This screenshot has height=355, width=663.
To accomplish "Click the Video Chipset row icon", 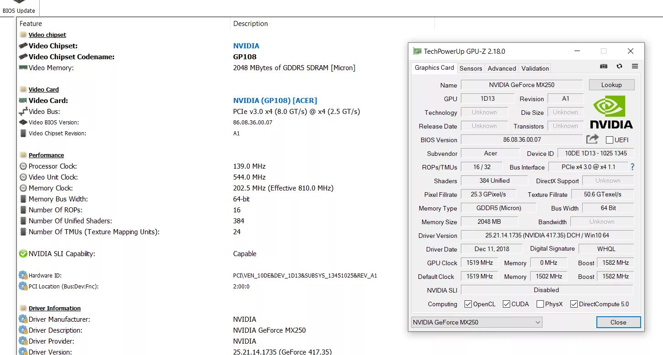I will [x=23, y=46].
